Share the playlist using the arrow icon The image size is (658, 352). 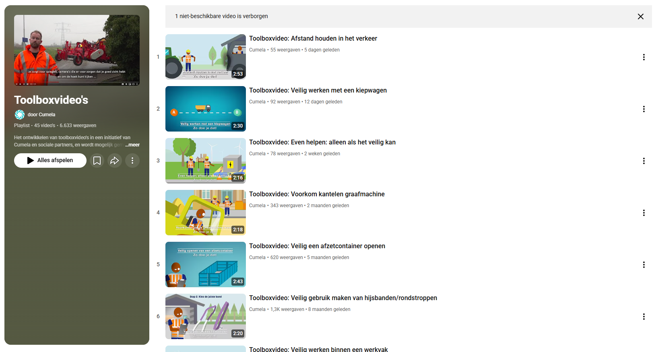115,161
